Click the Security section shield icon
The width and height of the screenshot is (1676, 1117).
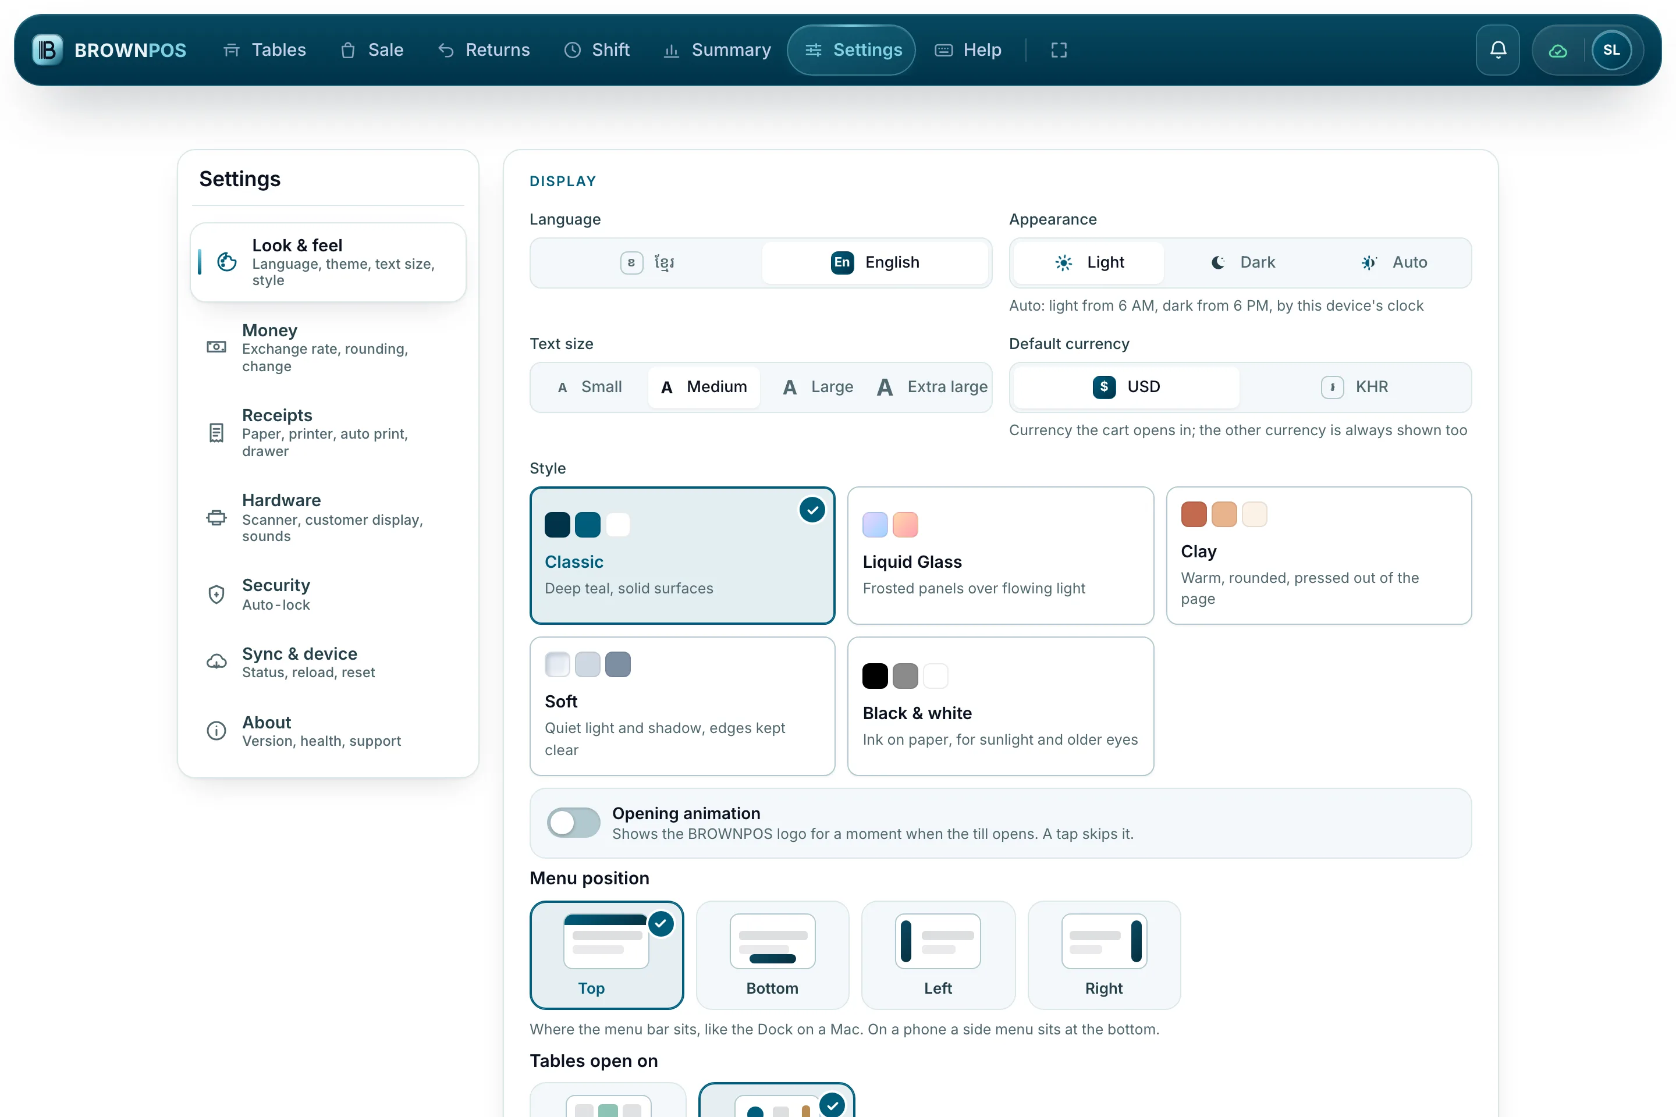[216, 594]
